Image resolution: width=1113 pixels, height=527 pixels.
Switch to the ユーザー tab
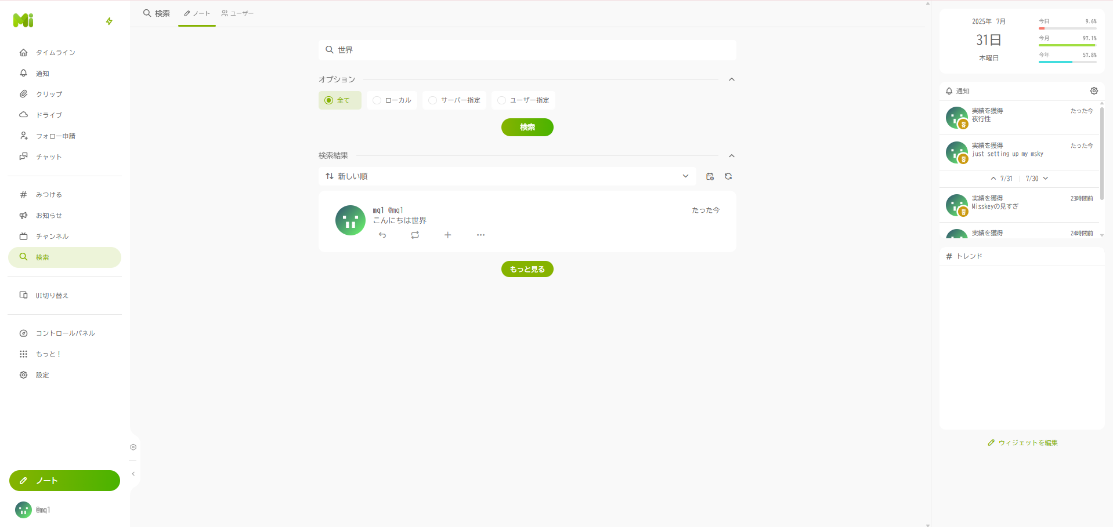(x=237, y=13)
